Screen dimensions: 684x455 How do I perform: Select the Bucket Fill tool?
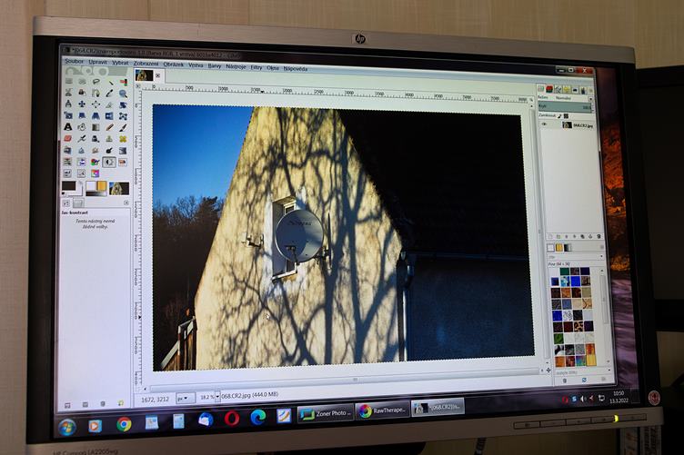click(82, 127)
